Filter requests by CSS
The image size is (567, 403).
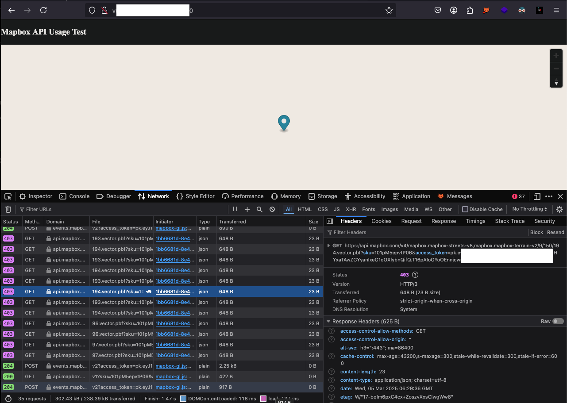click(323, 209)
